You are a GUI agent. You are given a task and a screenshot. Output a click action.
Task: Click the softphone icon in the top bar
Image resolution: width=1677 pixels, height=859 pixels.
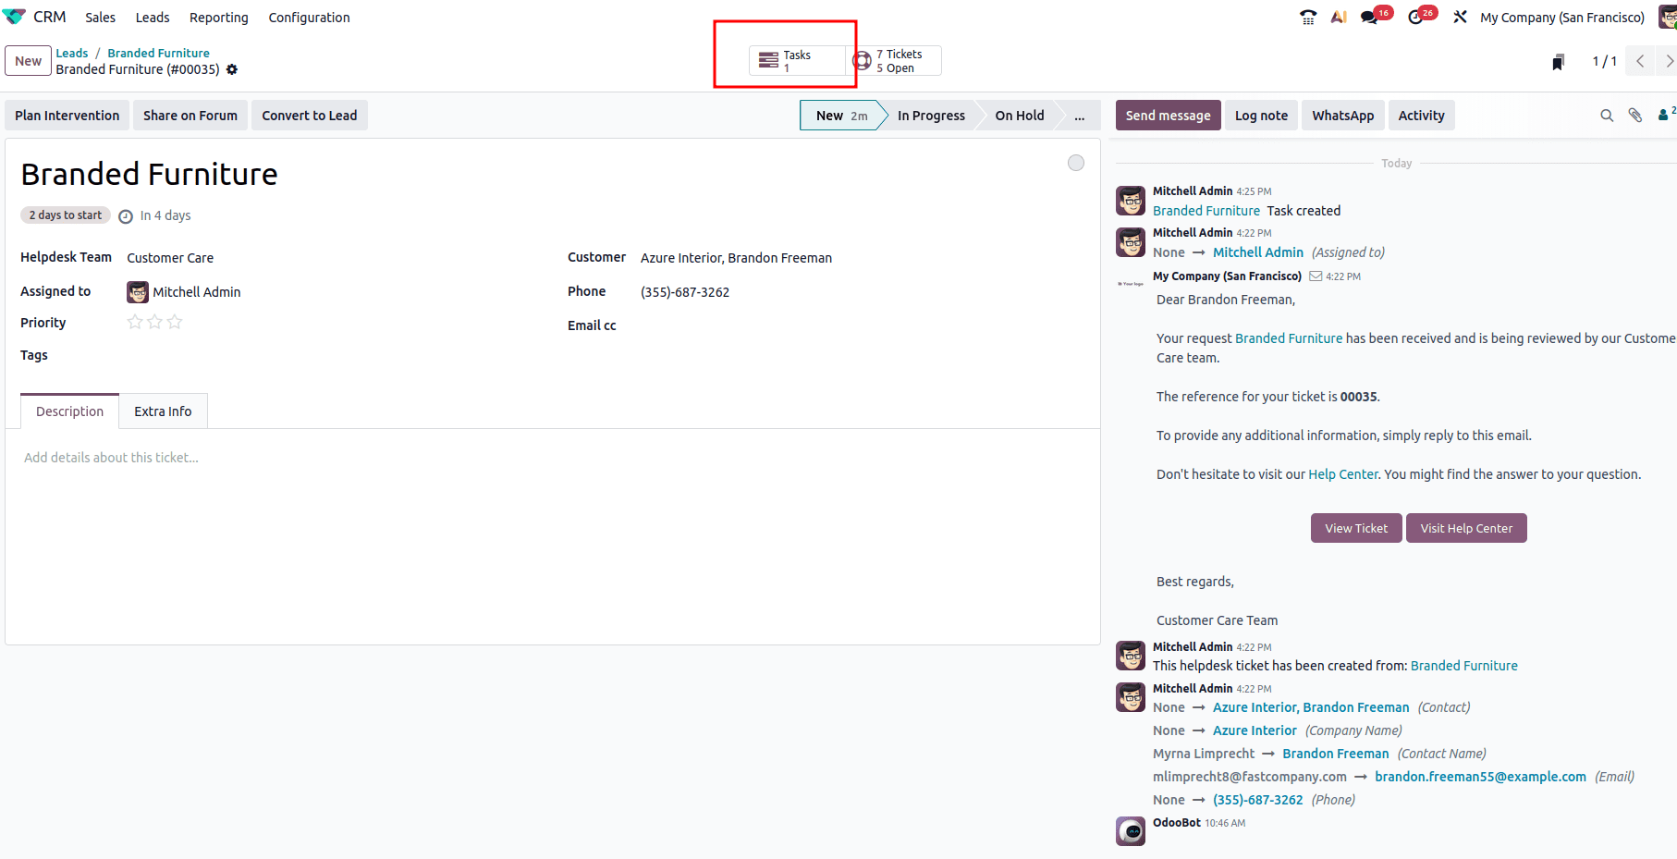(1307, 17)
